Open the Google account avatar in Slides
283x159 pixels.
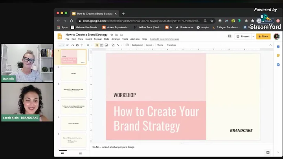tap(276, 36)
